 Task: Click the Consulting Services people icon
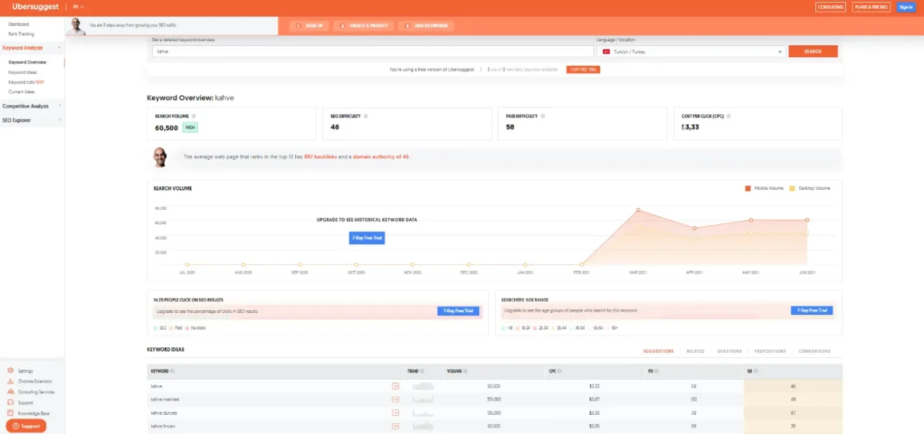[x=11, y=392]
